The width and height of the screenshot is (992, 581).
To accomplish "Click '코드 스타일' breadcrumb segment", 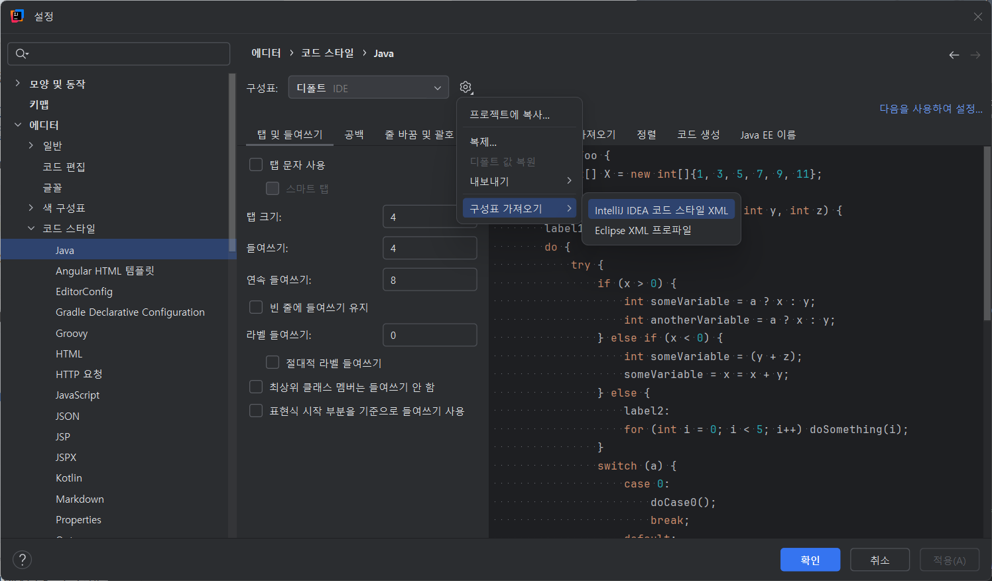I will pyautogui.click(x=328, y=53).
